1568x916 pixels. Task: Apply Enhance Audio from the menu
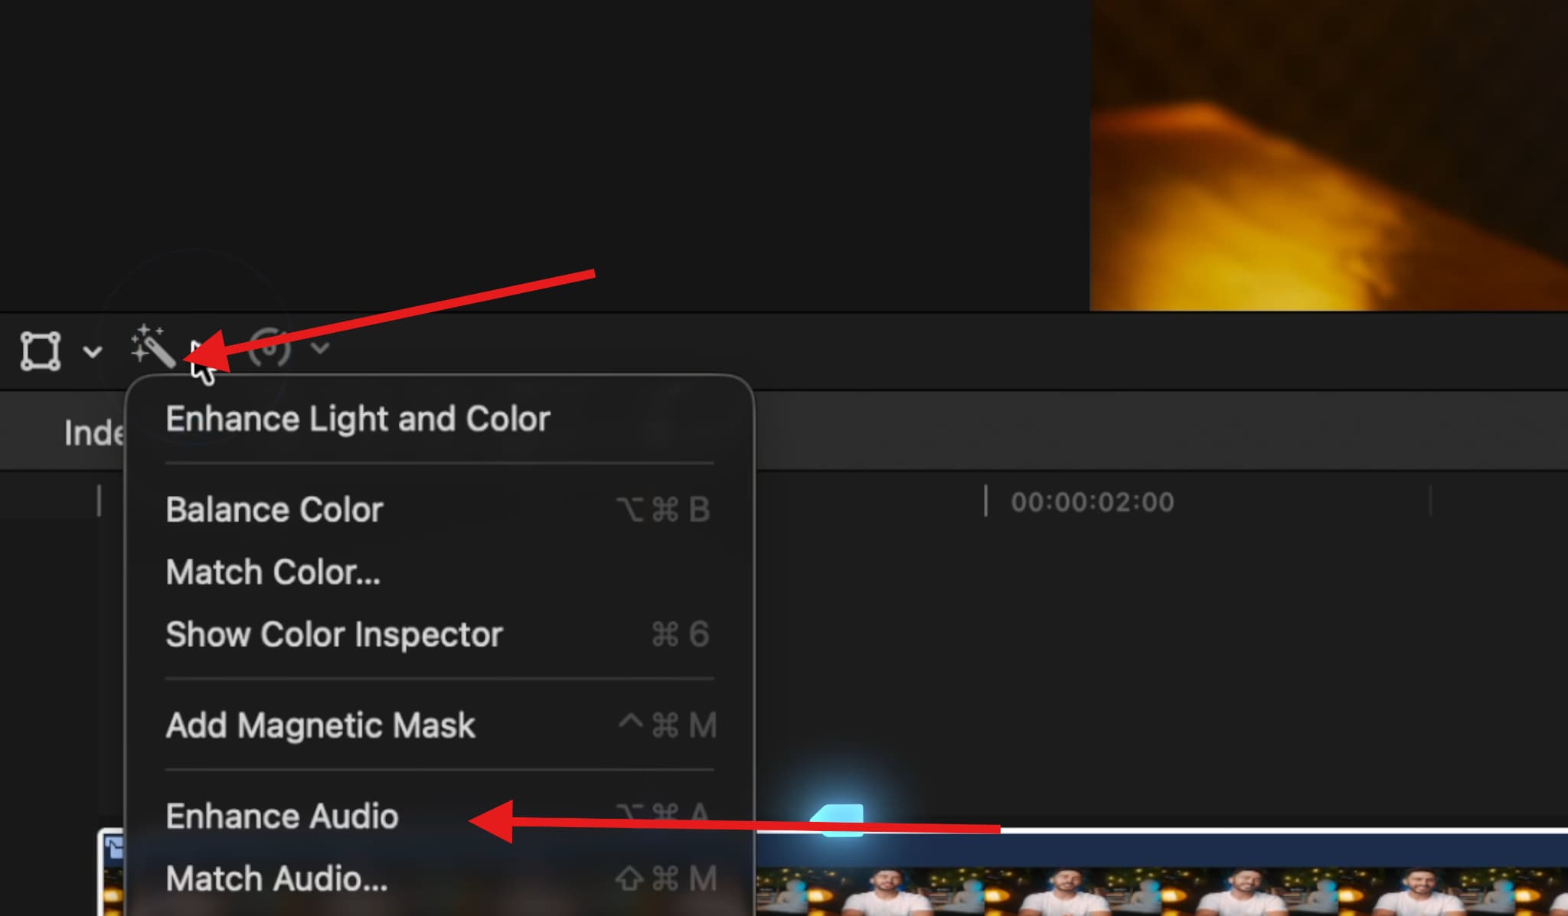coord(282,816)
